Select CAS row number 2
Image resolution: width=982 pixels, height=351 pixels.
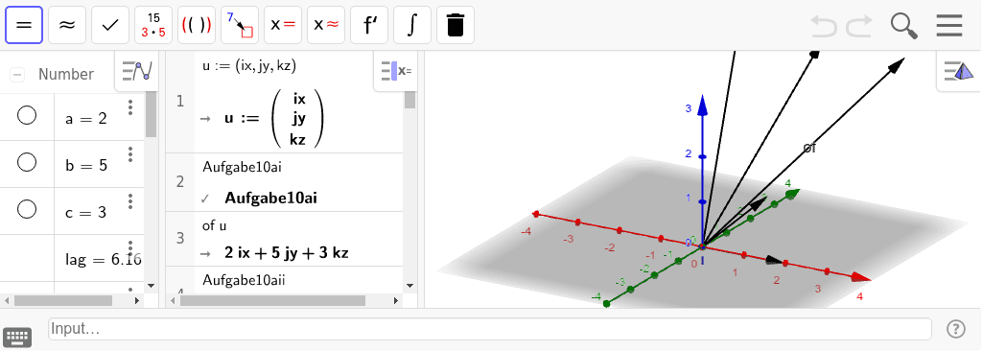point(180,182)
